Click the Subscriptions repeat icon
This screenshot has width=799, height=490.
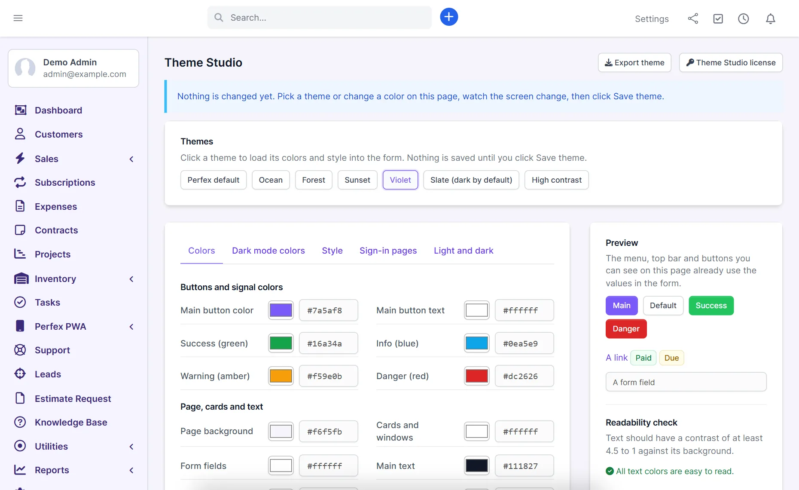point(20,182)
